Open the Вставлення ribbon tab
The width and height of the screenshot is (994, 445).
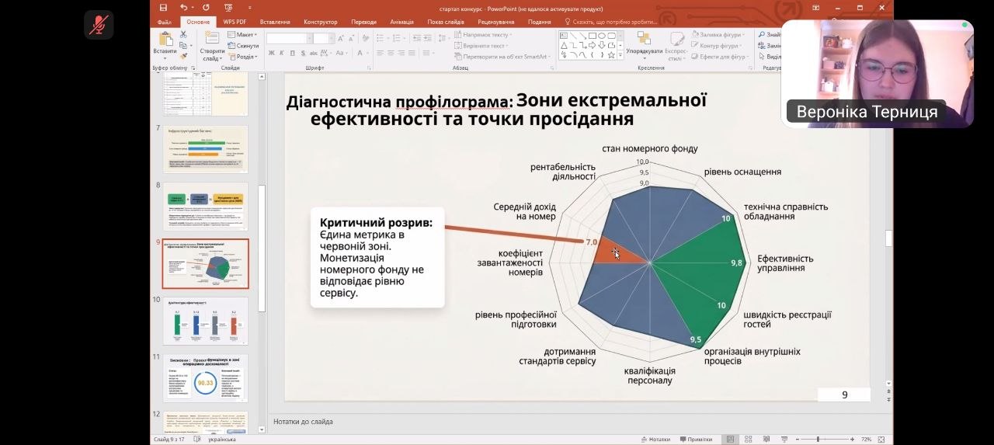[275, 23]
